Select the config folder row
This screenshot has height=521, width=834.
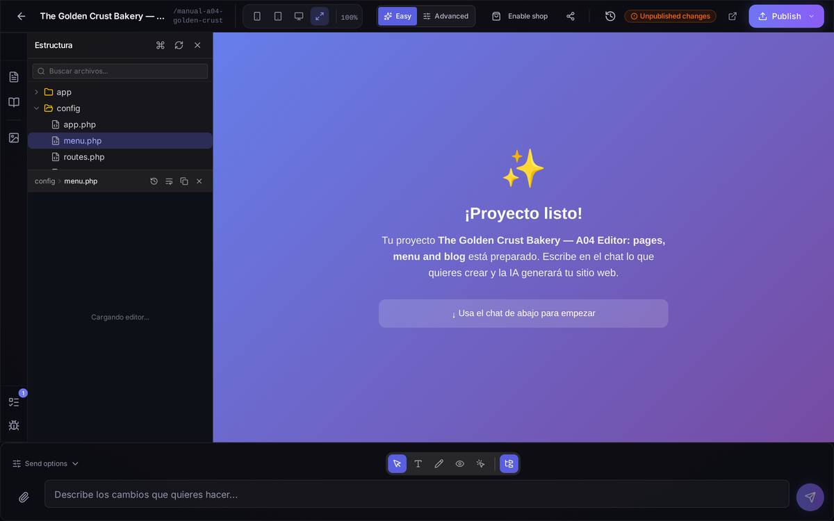click(120, 108)
